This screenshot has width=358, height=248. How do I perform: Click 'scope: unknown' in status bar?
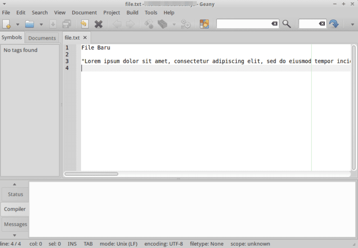click(250, 244)
